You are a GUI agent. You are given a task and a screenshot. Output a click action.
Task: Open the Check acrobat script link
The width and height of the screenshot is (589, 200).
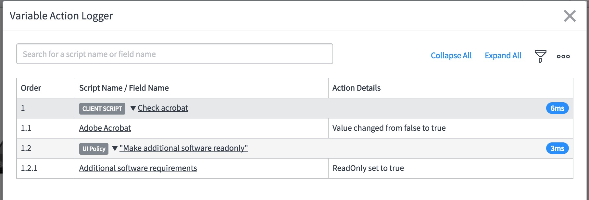163,108
